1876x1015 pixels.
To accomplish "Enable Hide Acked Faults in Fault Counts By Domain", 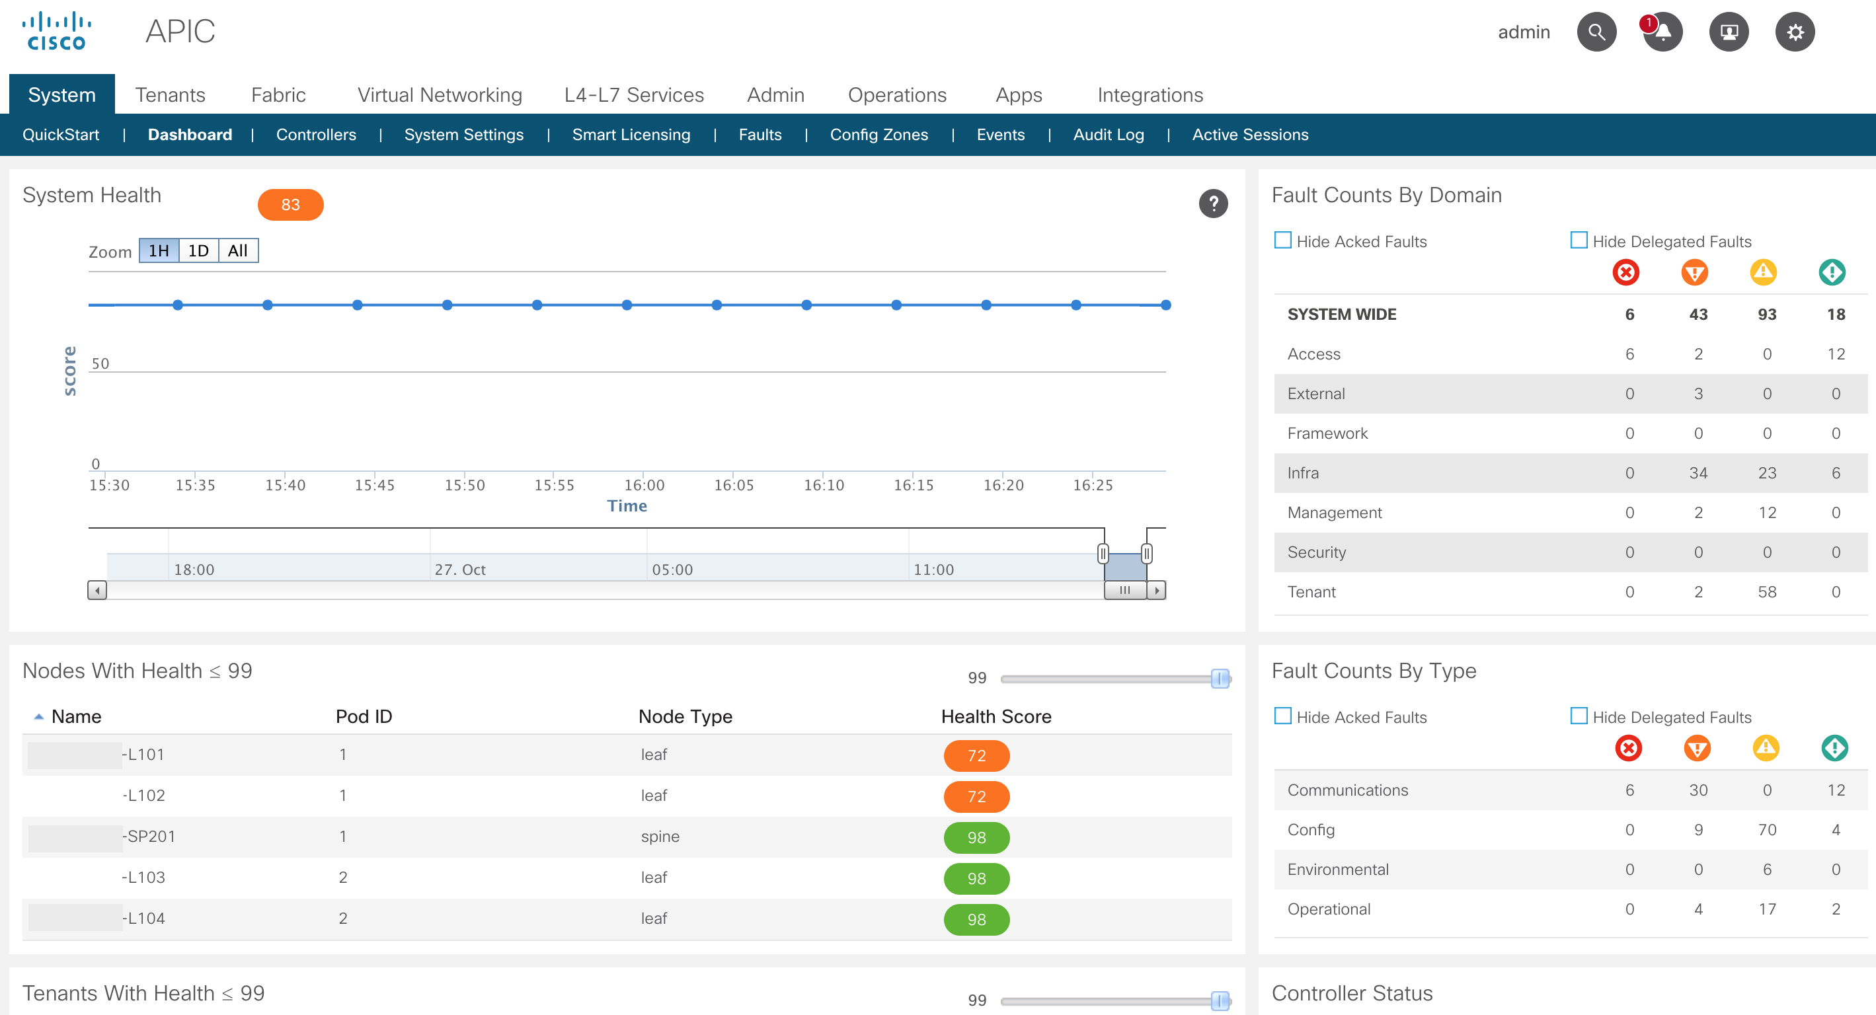I will (x=1282, y=241).
